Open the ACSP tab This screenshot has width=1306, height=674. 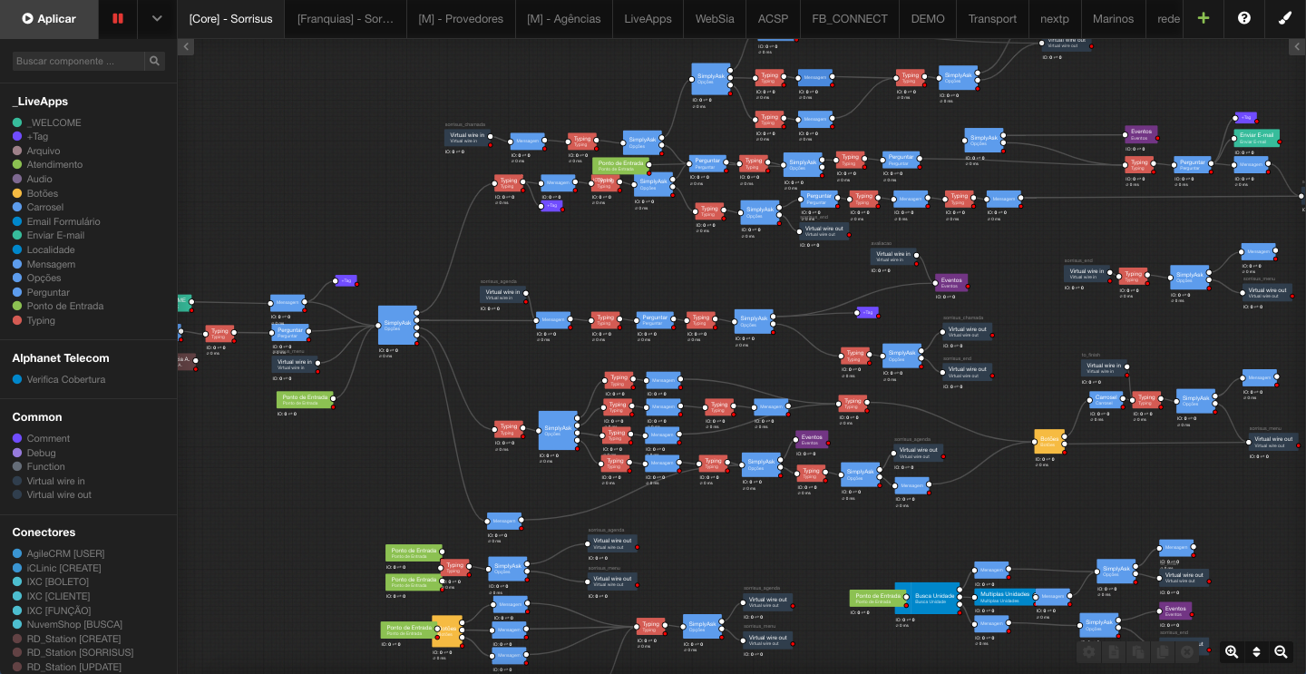773,18
